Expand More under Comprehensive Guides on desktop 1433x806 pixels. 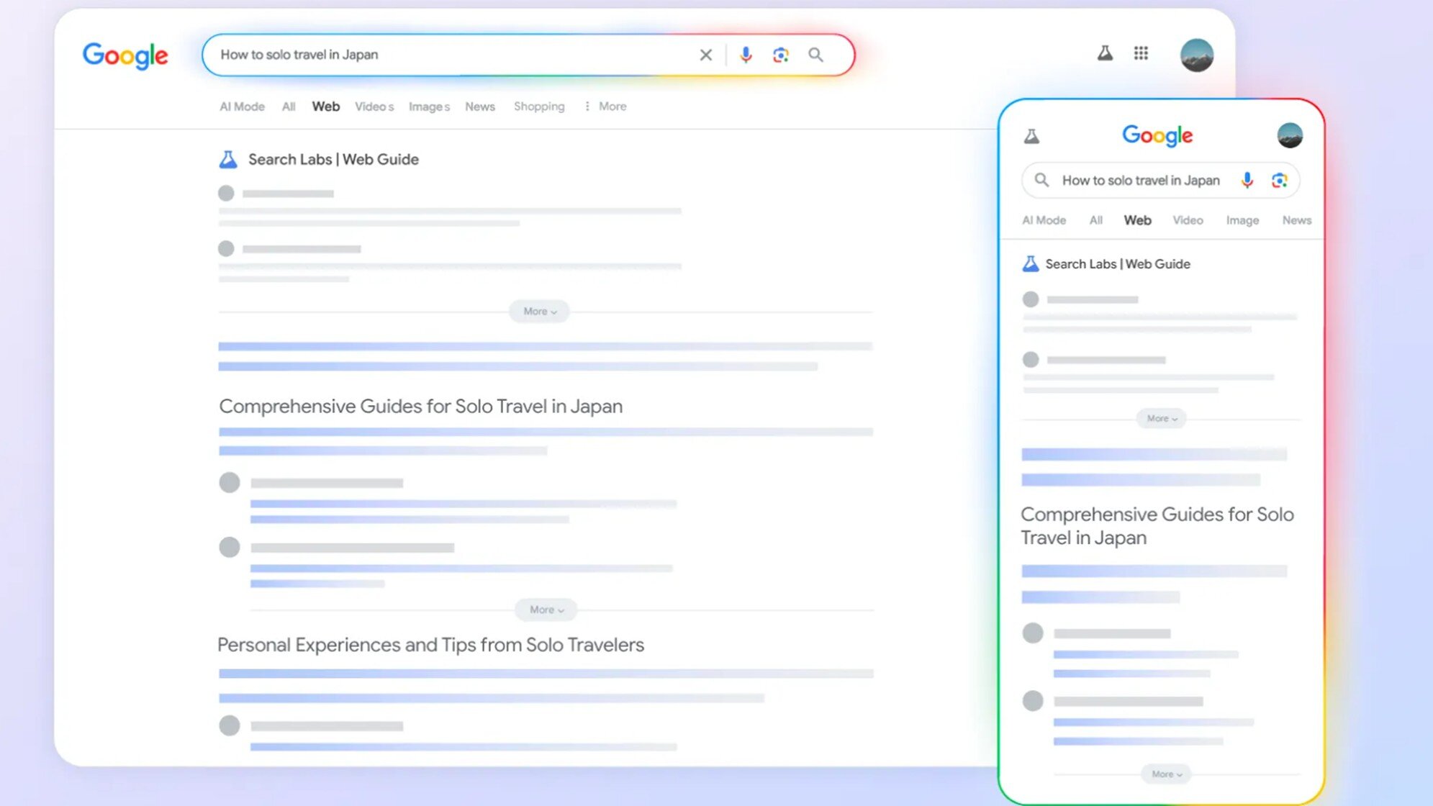pyautogui.click(x=546, y=610)
